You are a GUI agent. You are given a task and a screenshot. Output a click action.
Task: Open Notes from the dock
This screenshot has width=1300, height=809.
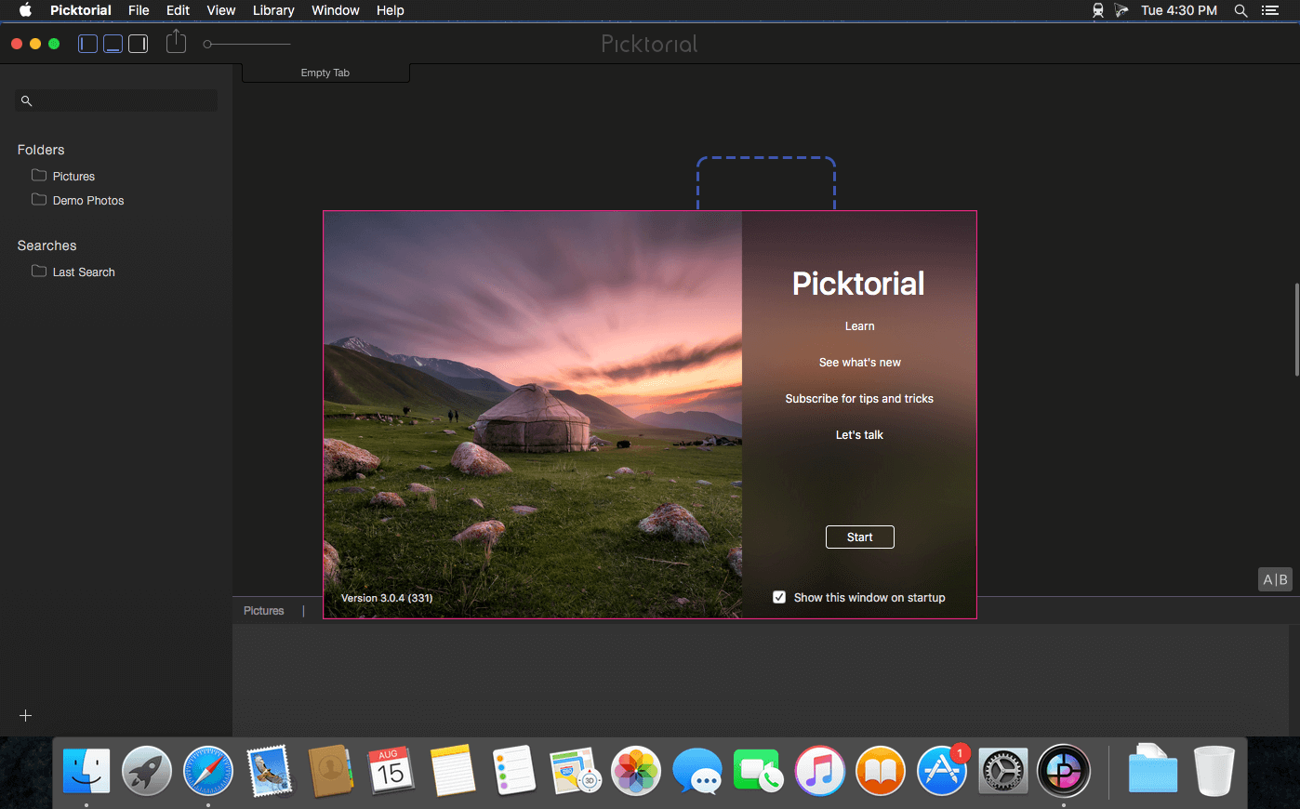pyautogui.click(x=453, y=772)
